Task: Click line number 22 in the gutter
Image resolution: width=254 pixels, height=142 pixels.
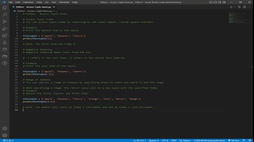Action: click(16, 71)
